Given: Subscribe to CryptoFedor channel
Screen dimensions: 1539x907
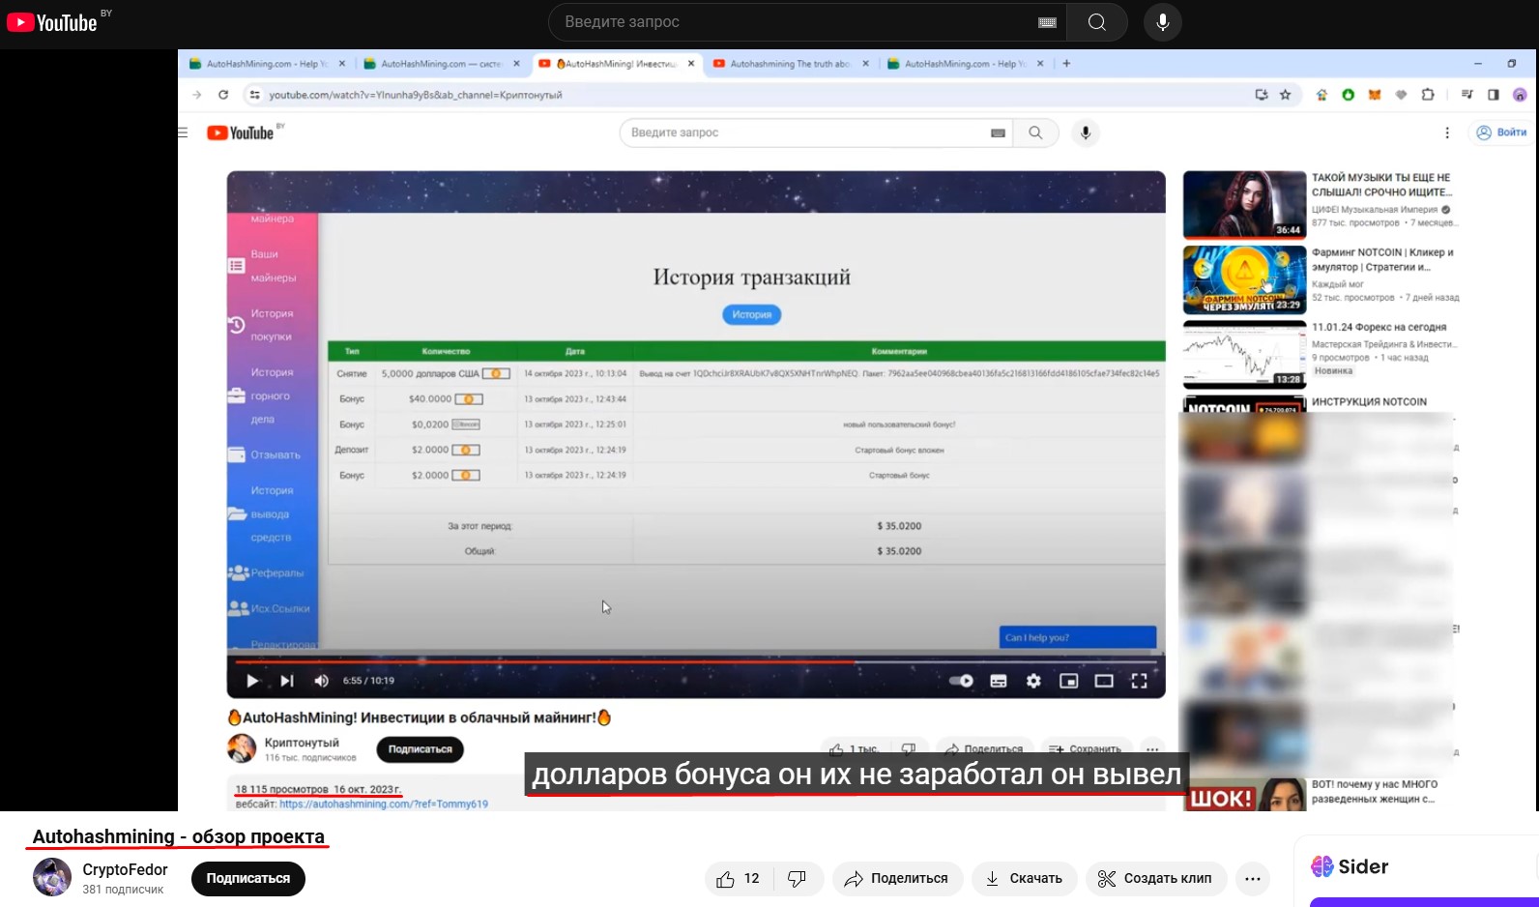Looking at the screenshot, I should (248, 879).
